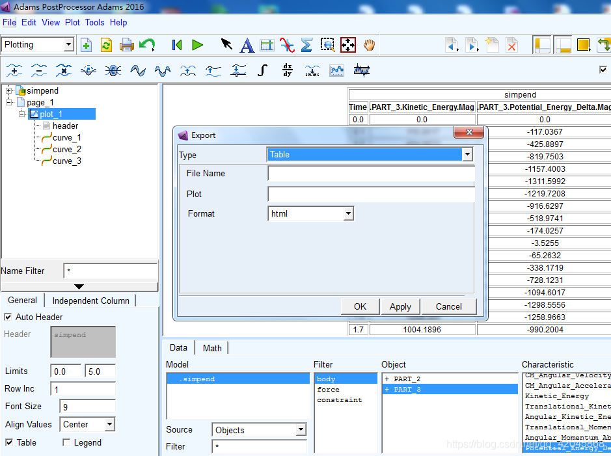Click the Sigma plot statistics icon
The width and height of the screenshot is (611, 456).
306,45
